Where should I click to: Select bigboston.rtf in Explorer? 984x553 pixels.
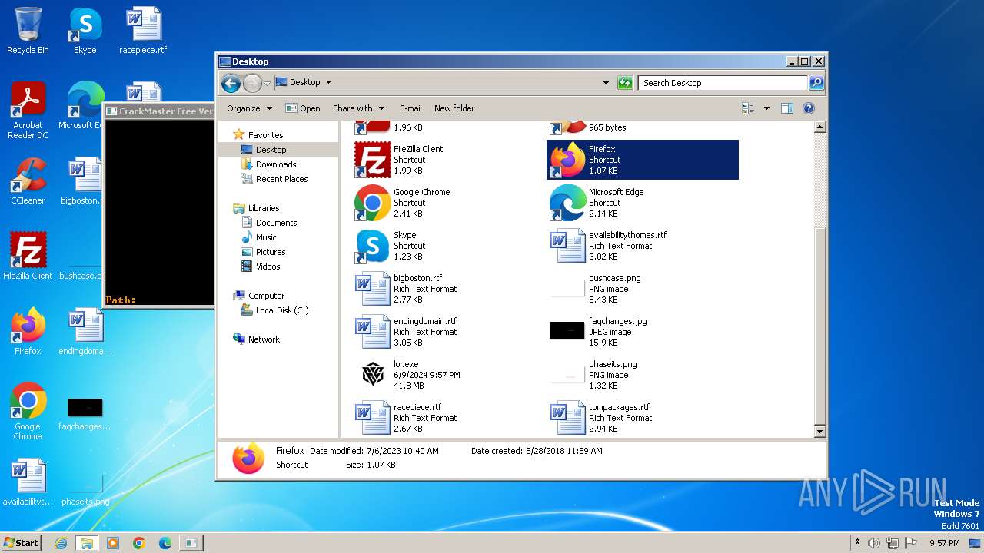click(x=448, y=289)
